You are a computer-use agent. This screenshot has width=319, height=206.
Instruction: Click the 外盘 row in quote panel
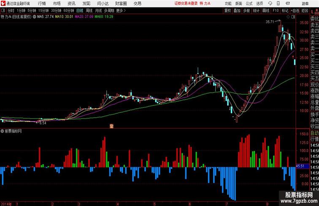[x=315, y=108]
